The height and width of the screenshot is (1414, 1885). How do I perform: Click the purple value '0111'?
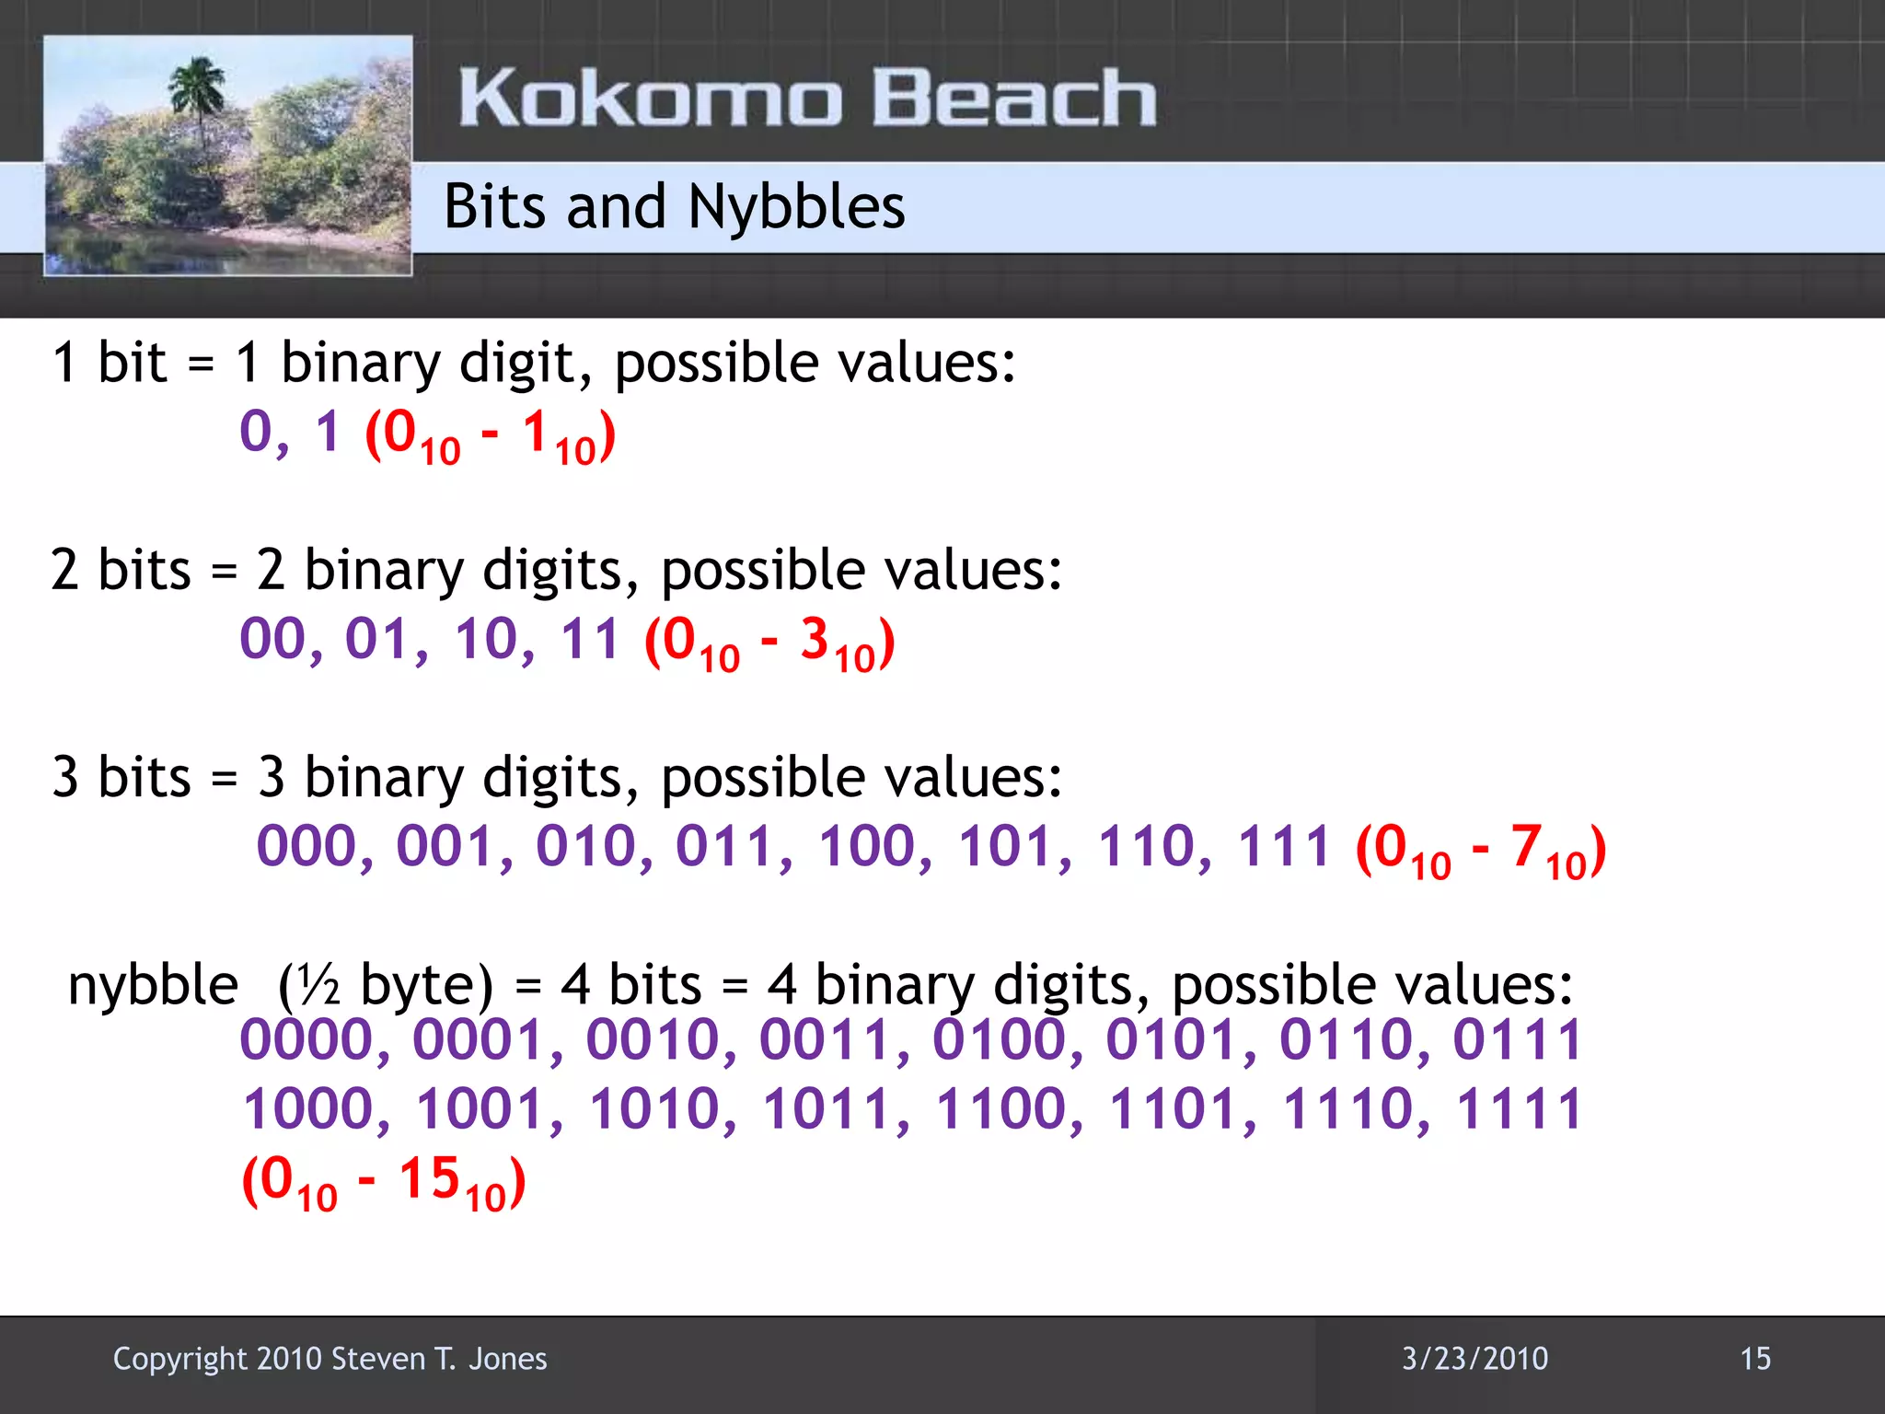(1518, 1039)
